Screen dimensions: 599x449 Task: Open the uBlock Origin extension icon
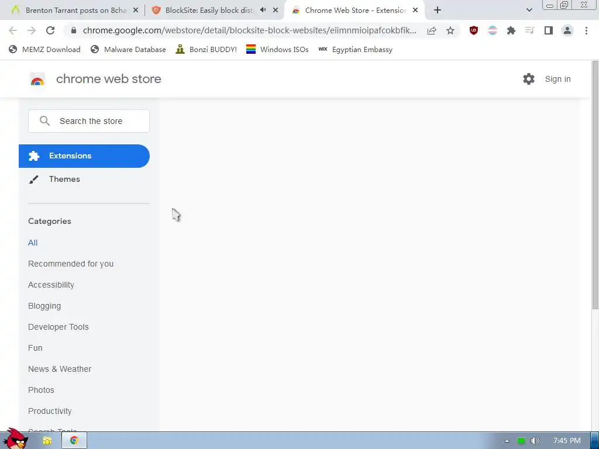point(474,30)
